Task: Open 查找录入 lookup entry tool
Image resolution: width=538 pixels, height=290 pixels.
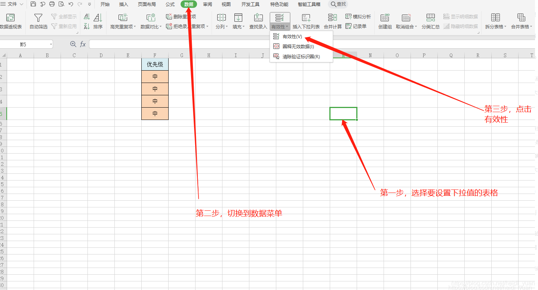Action: [x=258, y=21]
